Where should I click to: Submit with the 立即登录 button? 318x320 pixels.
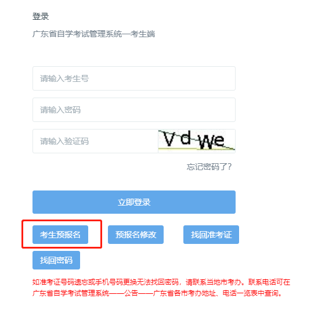coord(134,202)
